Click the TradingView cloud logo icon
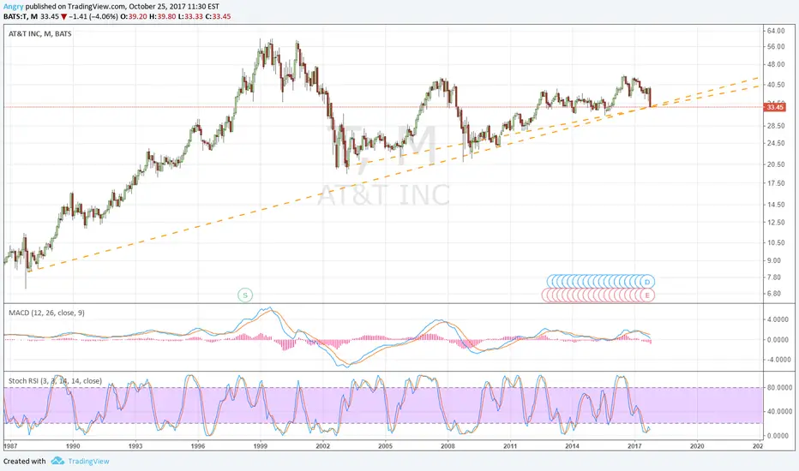799x471 pixels. tap(57, 461)
